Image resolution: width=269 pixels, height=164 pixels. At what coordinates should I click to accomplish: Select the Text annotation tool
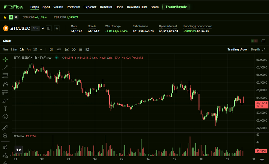(x=5, y=109)
